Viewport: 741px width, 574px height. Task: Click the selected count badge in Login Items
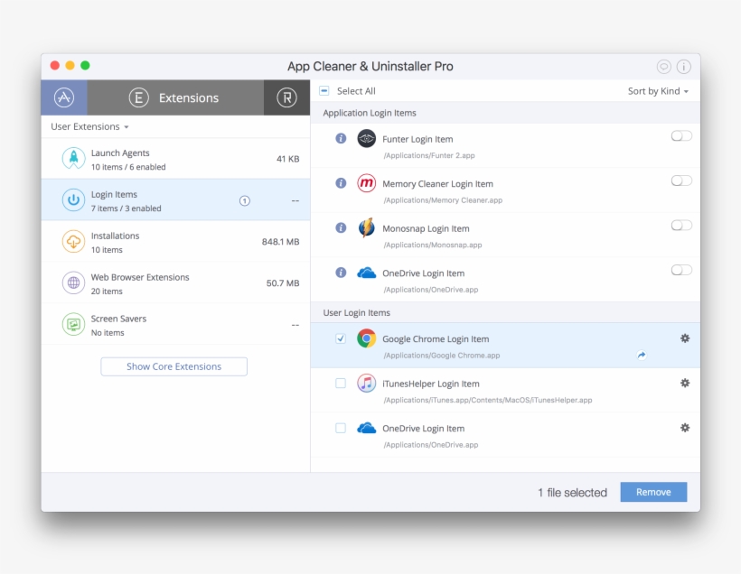tap(244, 200)
